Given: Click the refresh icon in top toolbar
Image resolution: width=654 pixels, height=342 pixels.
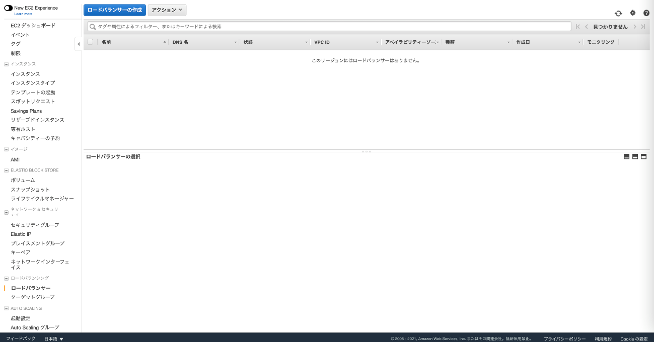Looking at the screenshot, I should point(618,13).
